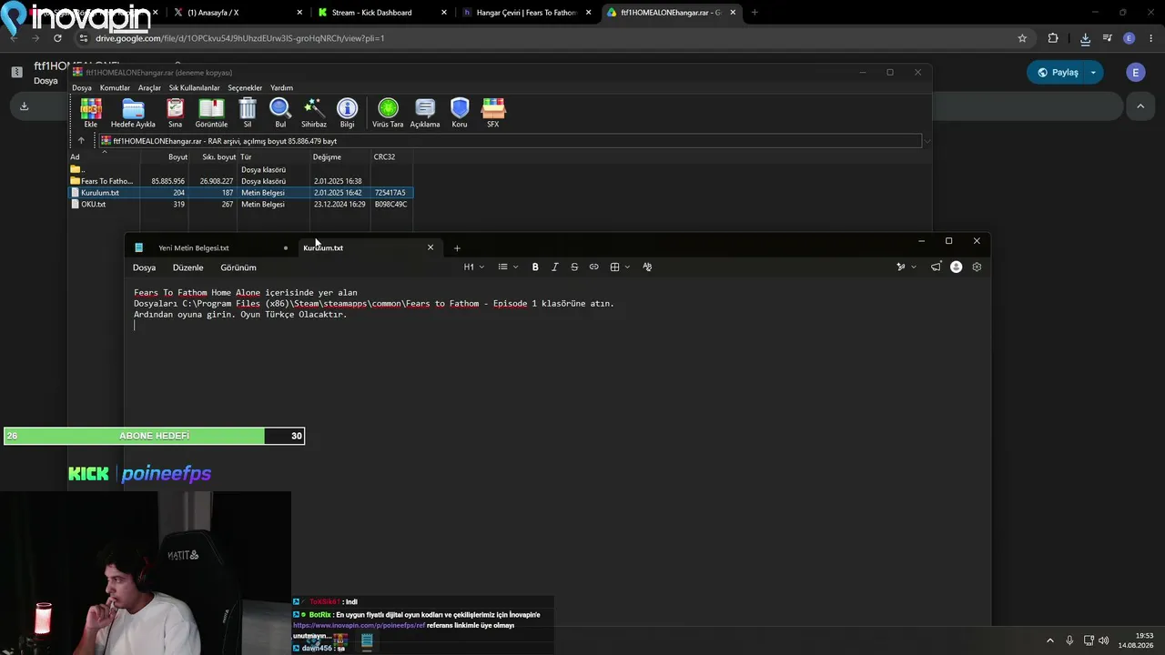
Task: Open WinRAR Araçlar menu
Action: coord(149,88)
